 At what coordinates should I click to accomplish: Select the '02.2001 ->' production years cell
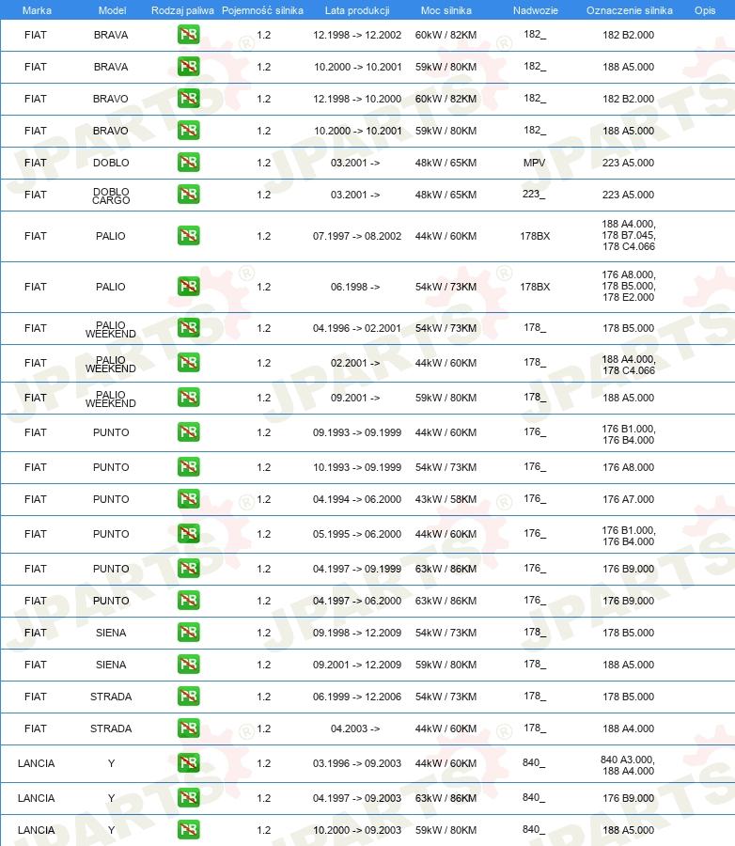pyautogui.click(x=355, y=363)
